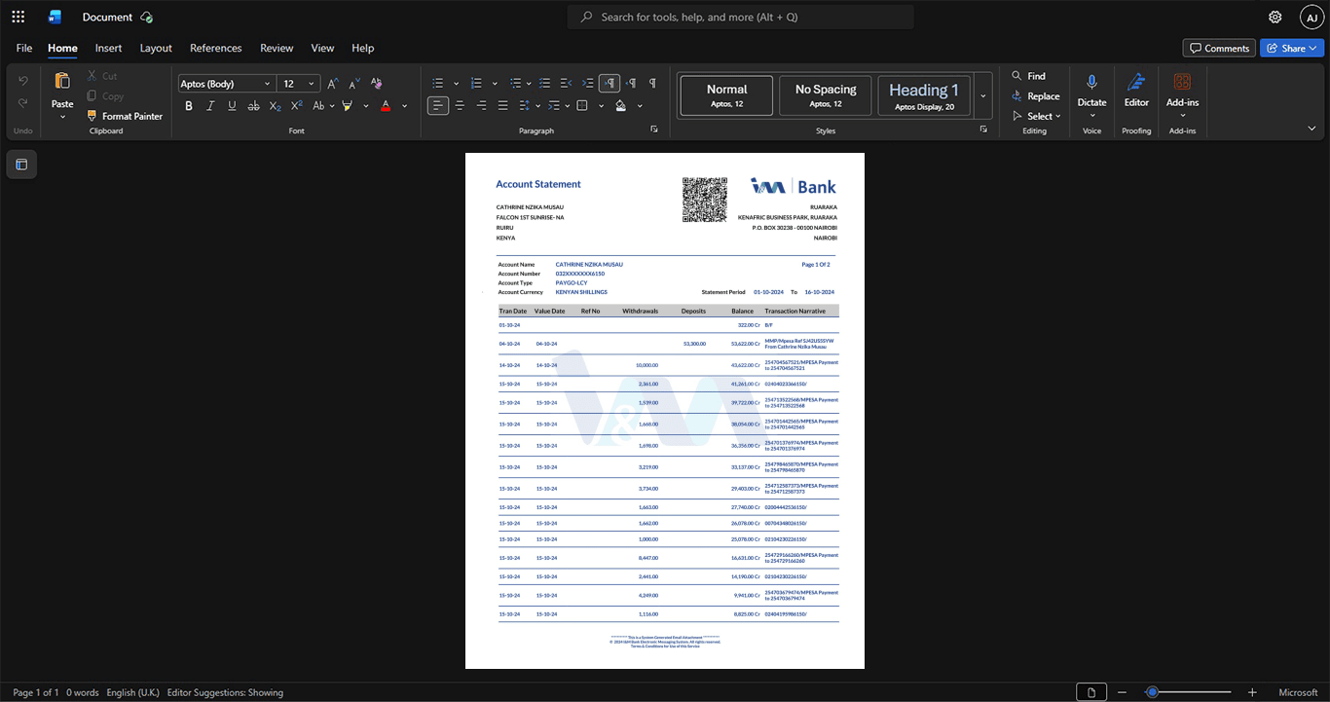Toggle the navigation pane button

(x=21, y=165)
